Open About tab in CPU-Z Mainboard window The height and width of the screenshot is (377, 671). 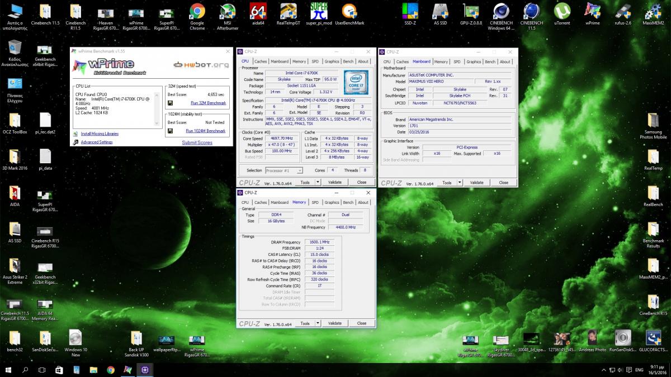[505, 61]
